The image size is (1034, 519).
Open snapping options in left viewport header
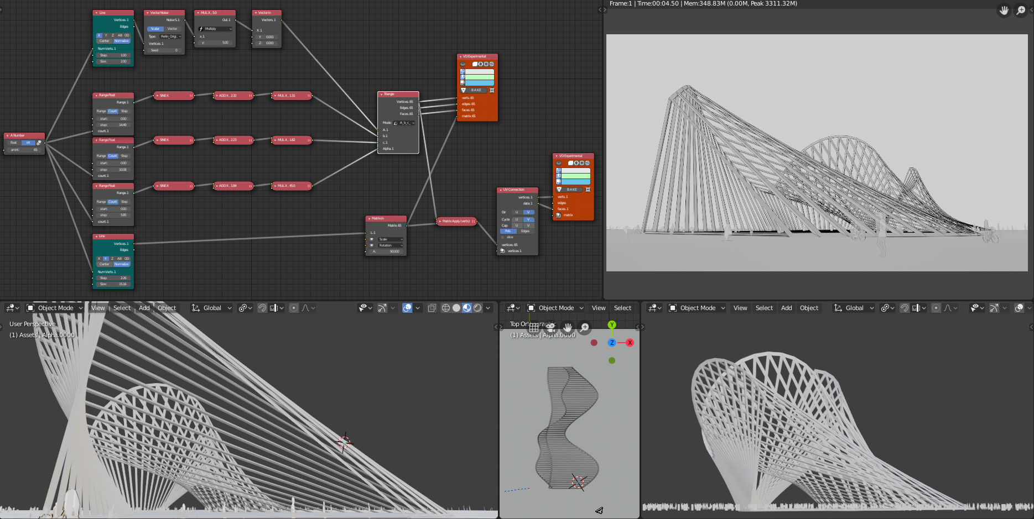coord(277,308)
